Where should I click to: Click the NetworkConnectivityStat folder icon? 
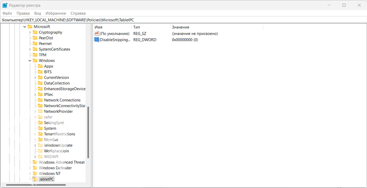point(40,106)
